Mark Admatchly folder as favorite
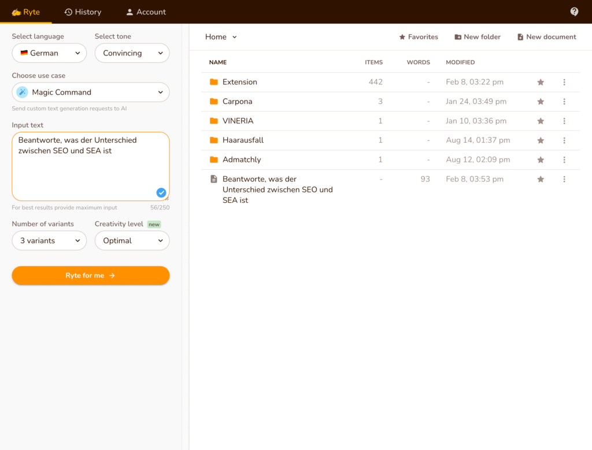Image resolution: width=592 pixels, height=450 pixels. (x=541, y=160)
